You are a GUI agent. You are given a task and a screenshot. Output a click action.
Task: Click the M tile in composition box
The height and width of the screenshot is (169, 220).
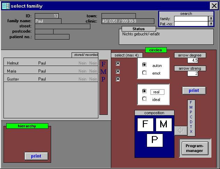click(164, 125)
